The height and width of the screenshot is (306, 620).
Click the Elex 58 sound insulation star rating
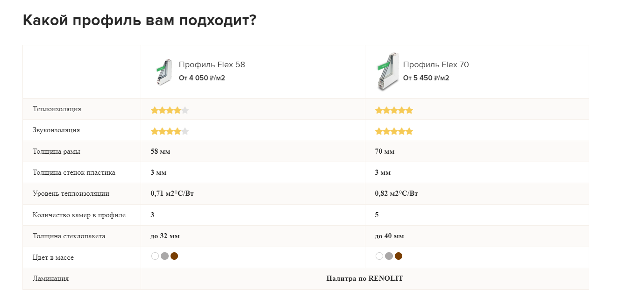[170, 131]
